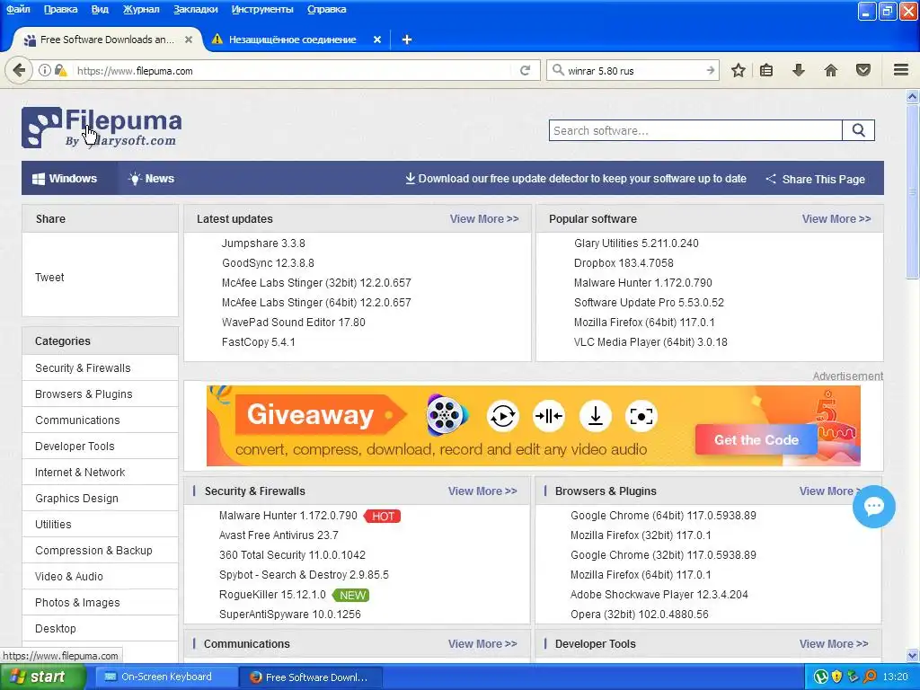
Task: Click the Filepuma logo
Action: point(102,128)
